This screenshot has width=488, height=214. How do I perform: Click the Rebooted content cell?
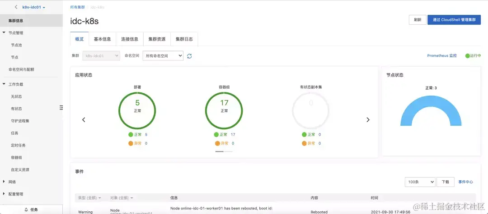tap(319, 212)
